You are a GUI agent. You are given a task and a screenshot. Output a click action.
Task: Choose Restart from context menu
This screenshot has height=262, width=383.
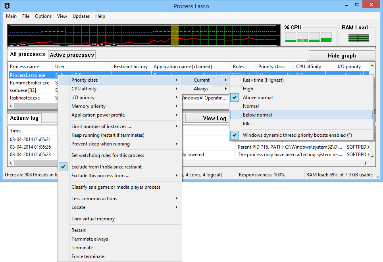[120, 230]
